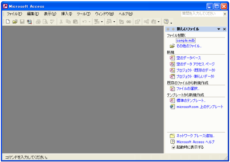Screen dimensions: 230x162
Task: Click the 標準のテンプレート link
Action: click(x=191, y=101)
